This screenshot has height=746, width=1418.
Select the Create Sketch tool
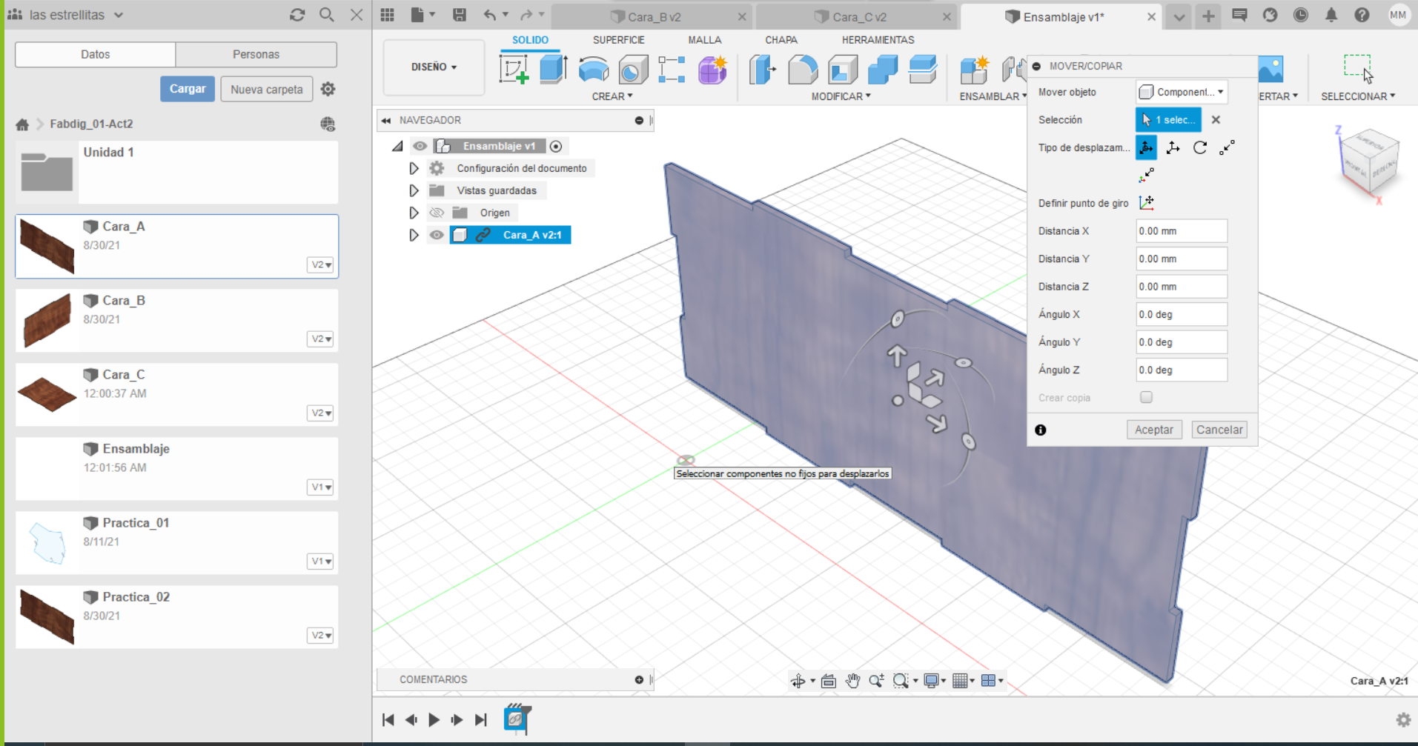coord(514,70)
